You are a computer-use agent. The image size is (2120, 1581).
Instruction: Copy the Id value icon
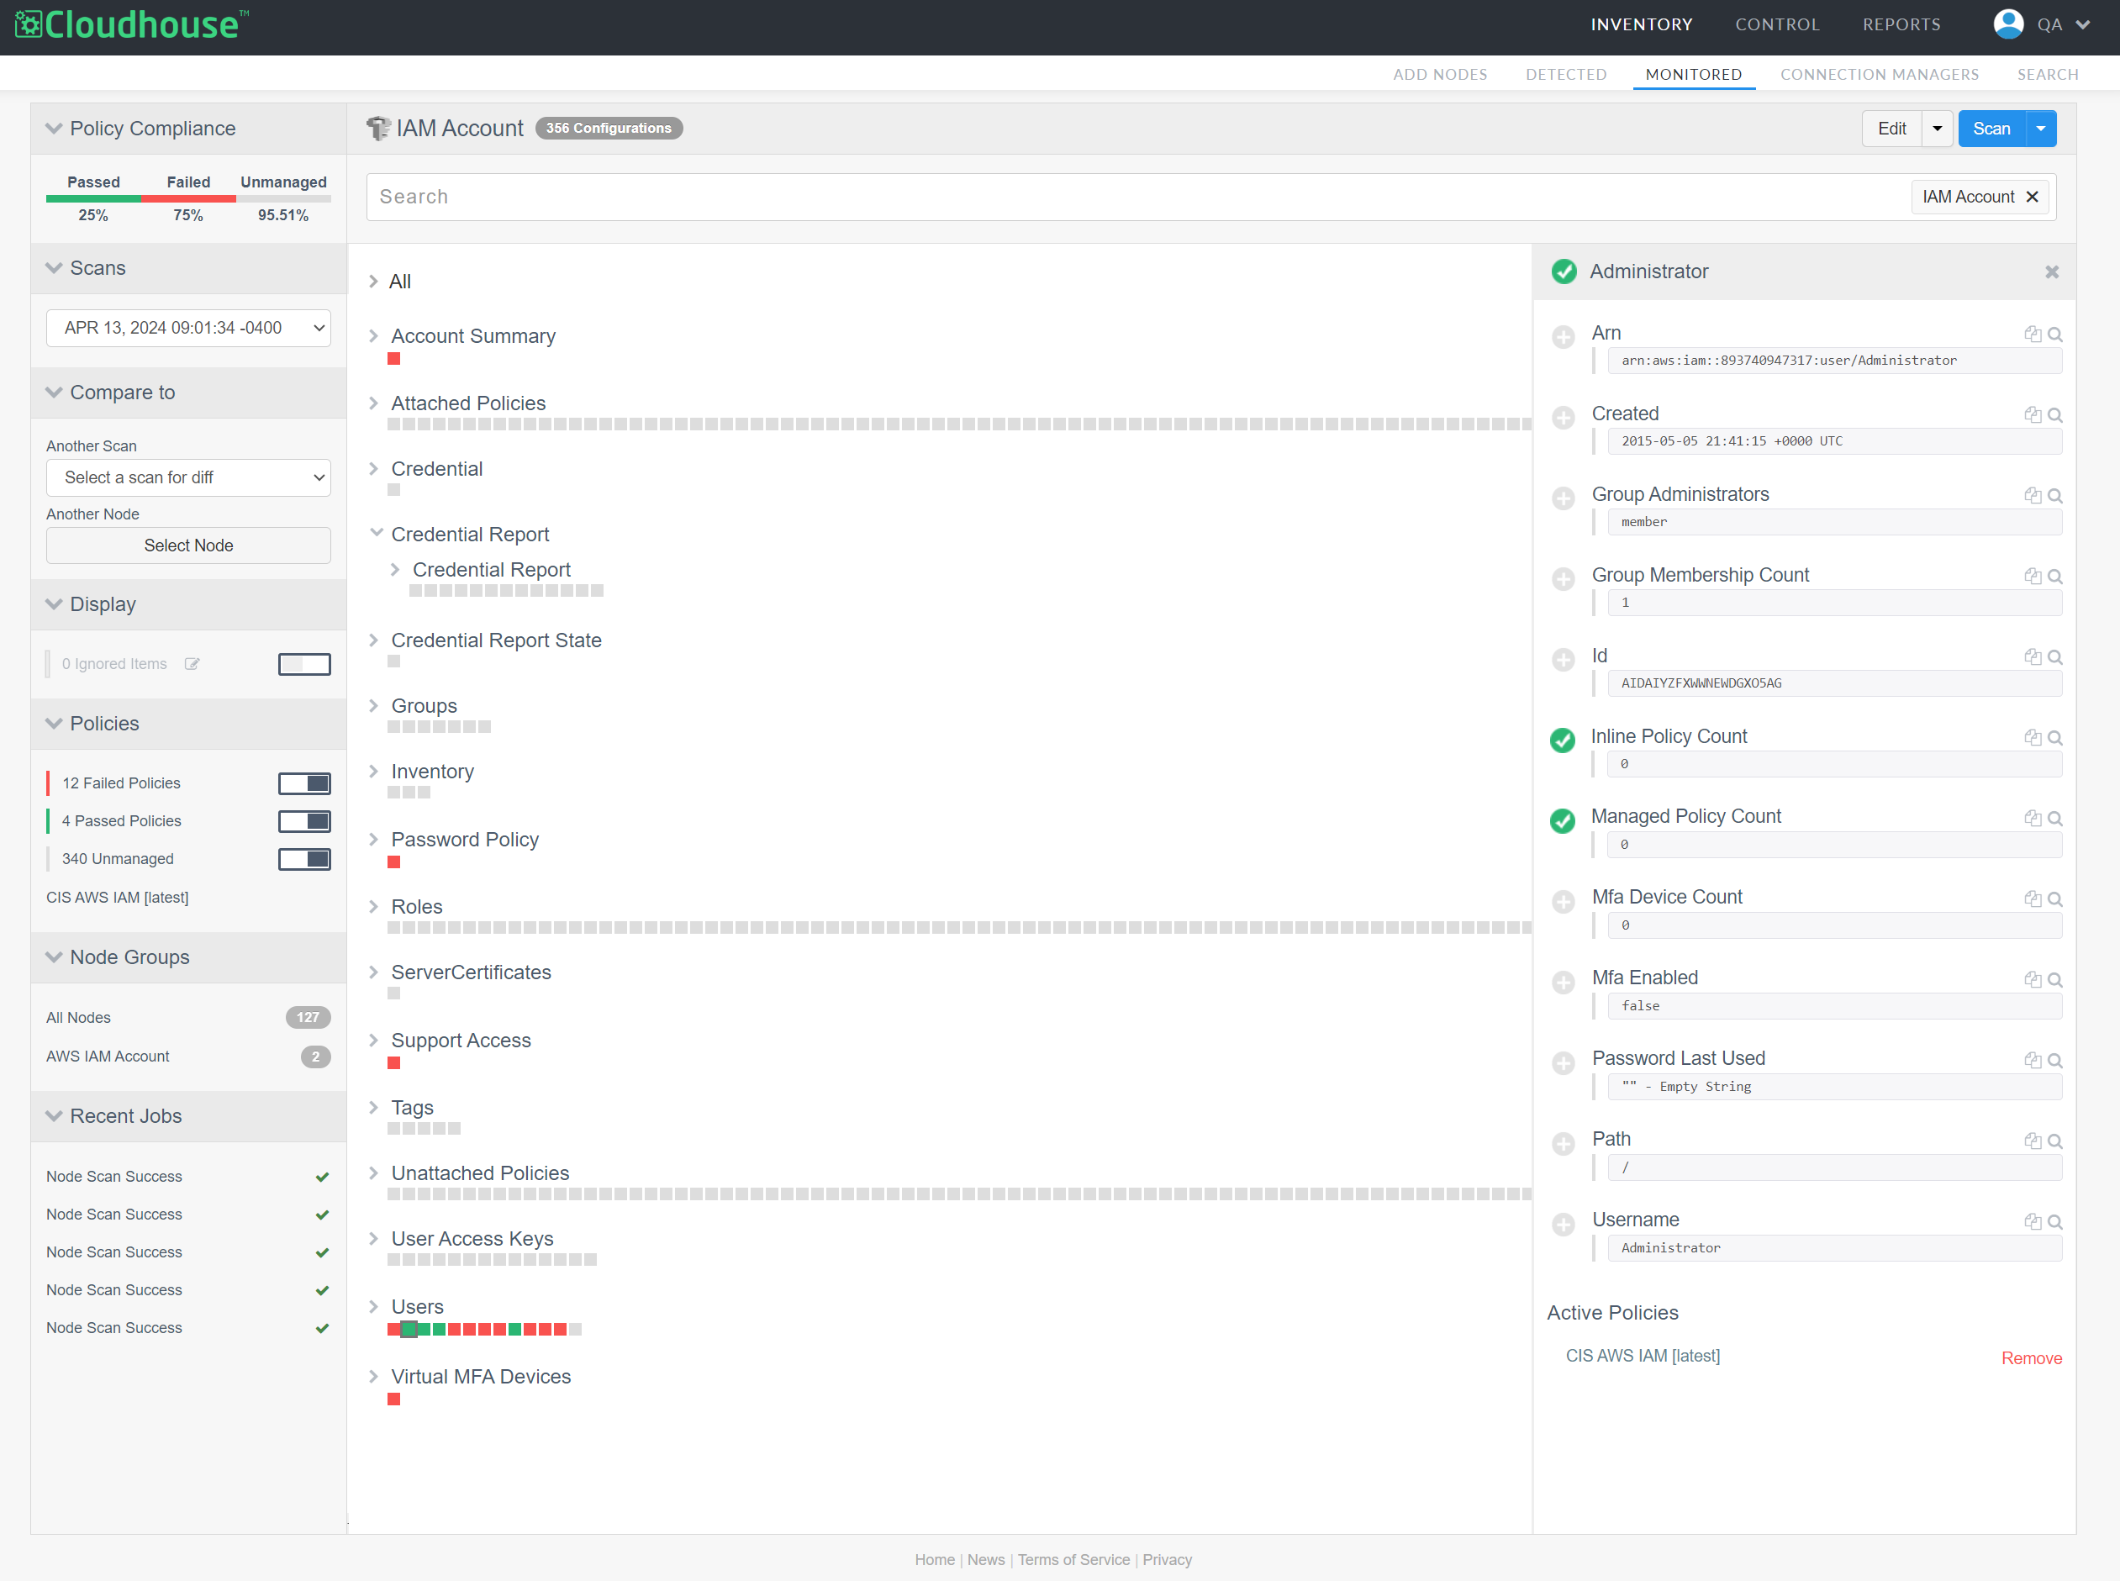tap(2032, 656)
